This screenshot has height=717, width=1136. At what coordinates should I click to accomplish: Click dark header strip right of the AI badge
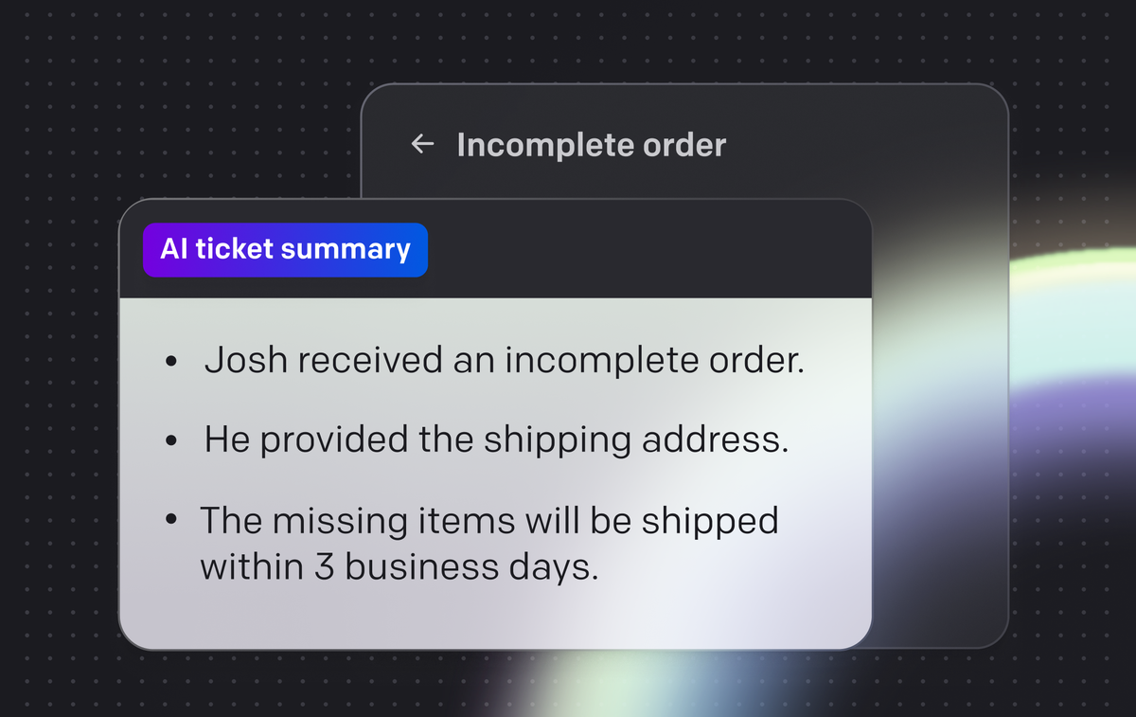pos(644,250)
